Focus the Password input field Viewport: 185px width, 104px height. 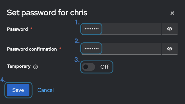tap(121, 29)
